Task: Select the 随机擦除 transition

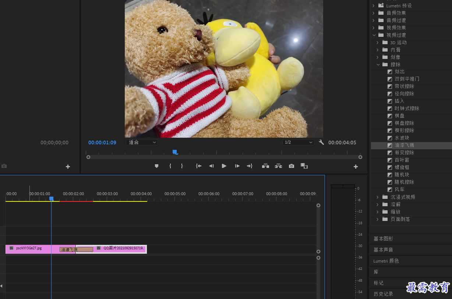Action: click(x=404, y=182)
